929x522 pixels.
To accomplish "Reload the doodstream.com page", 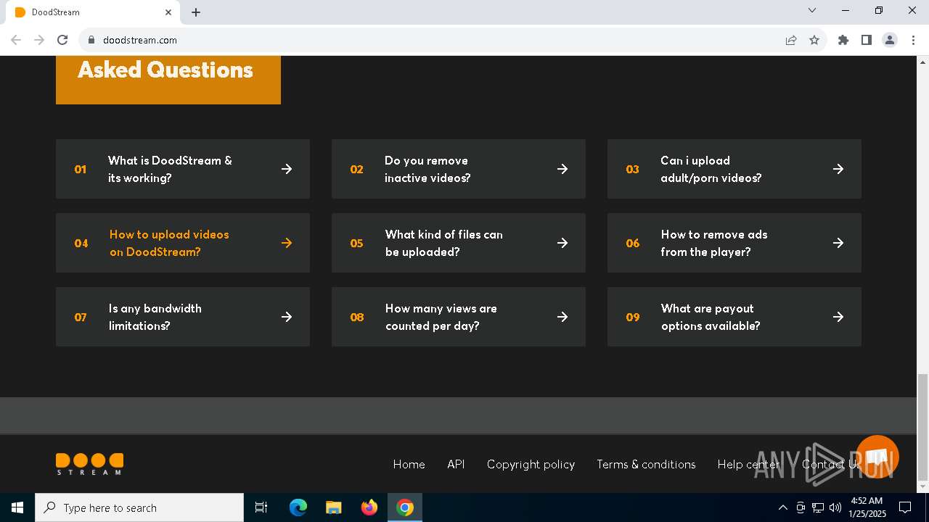I will pos(62,40).
